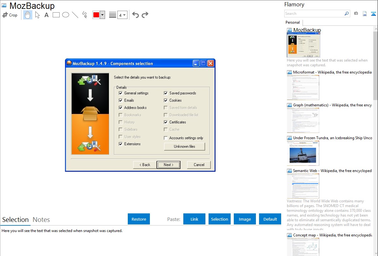The width and height of the screenshot is (378, 256).
Task: Click the document icon beside camera
Action: click(364, 14)
